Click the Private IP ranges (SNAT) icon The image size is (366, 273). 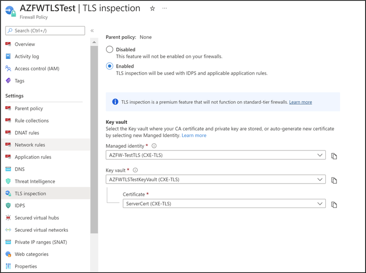8,242
